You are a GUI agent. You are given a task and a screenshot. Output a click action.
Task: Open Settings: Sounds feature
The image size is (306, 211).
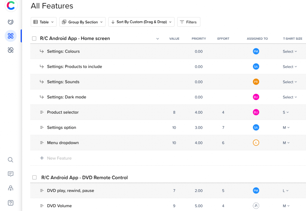pos(63,82)
